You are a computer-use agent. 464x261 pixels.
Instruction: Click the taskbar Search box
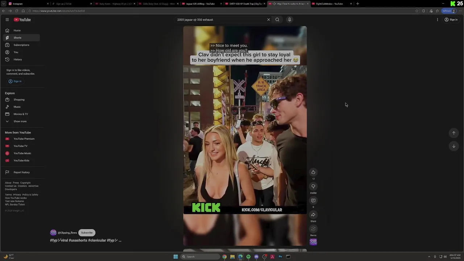click(200, 257)
